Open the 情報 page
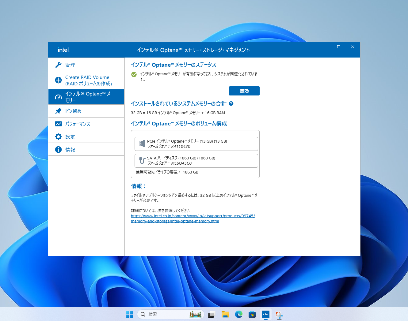 (x=86, y=150)
